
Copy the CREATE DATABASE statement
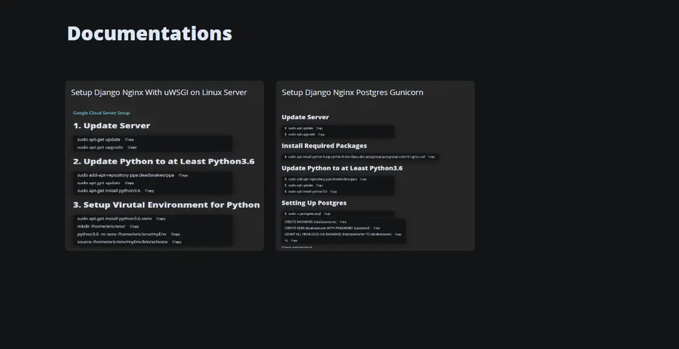click(x=343, y=222)
